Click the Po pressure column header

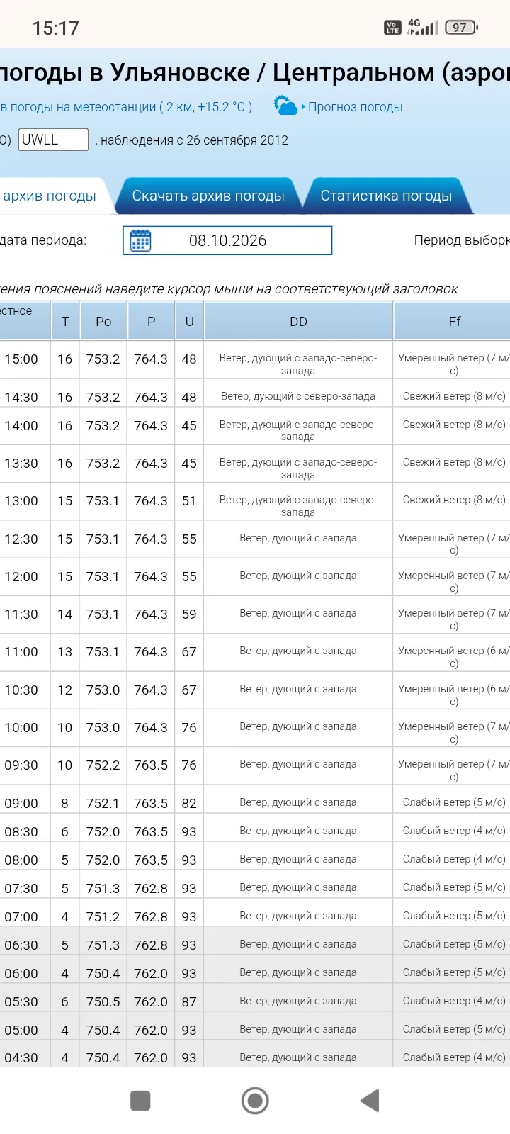103,321
